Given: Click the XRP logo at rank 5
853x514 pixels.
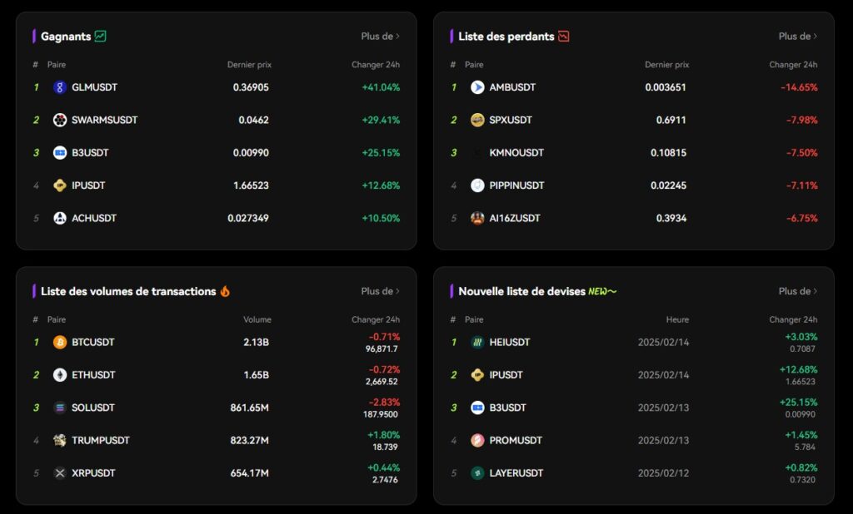Looking at the screenshot, I should [x=59, y=472].
